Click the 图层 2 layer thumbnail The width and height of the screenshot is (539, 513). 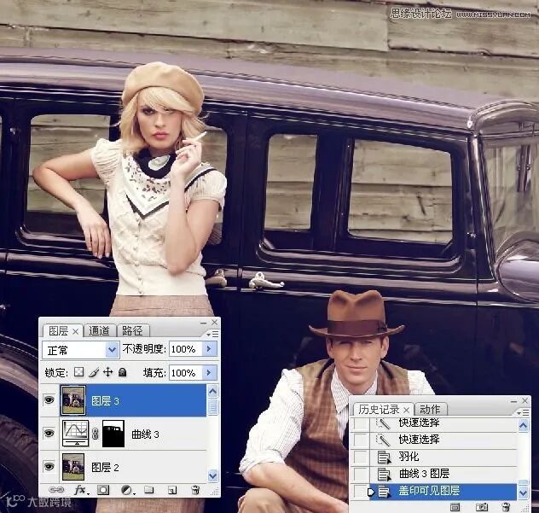[73, 467]
